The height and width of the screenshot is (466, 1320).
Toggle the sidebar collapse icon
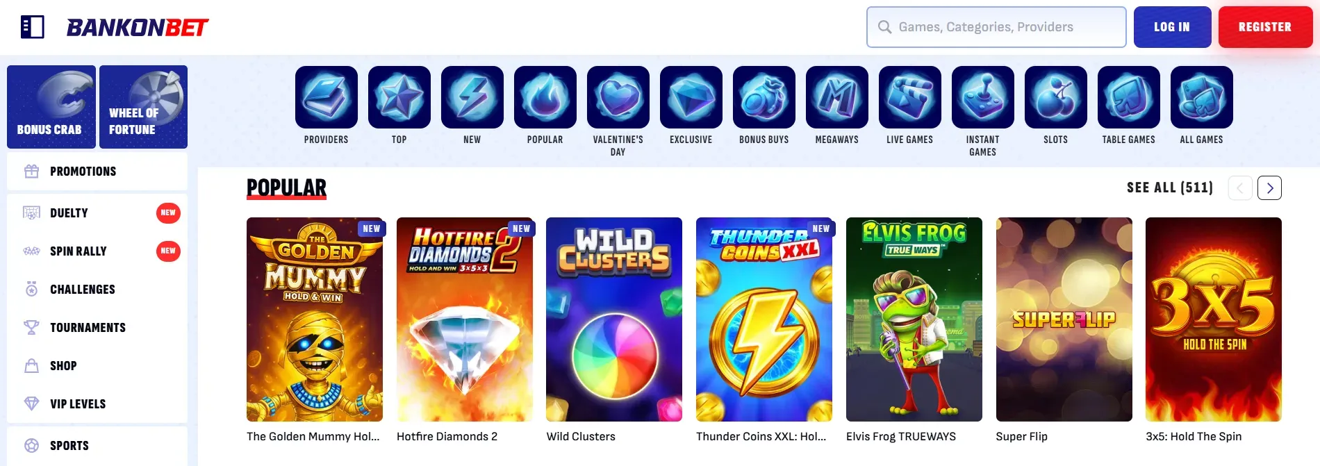(33, 27)
